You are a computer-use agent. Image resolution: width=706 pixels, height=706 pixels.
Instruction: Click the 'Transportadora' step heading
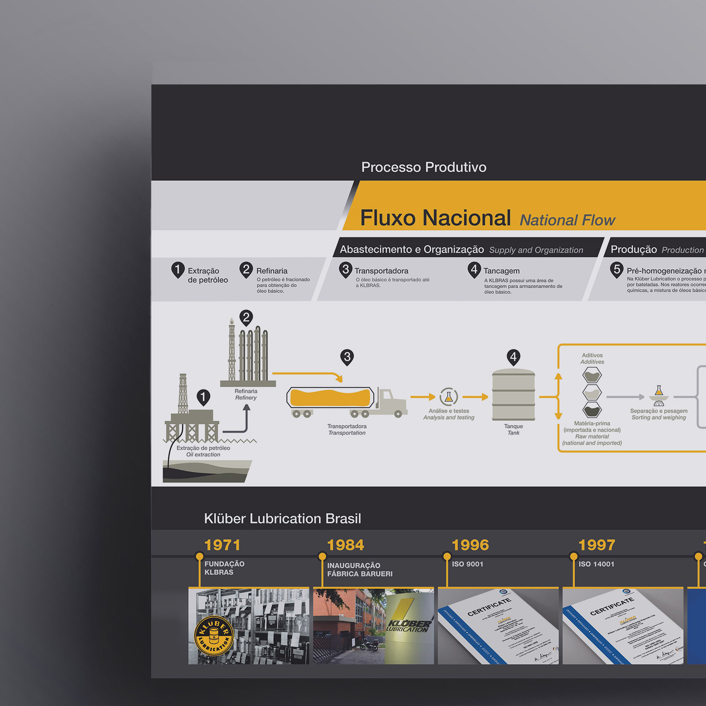coord(381,271)
